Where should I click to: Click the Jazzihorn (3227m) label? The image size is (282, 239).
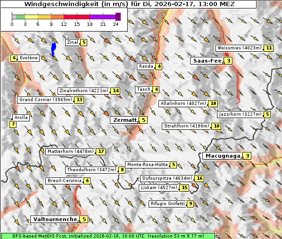pos(240,114)
